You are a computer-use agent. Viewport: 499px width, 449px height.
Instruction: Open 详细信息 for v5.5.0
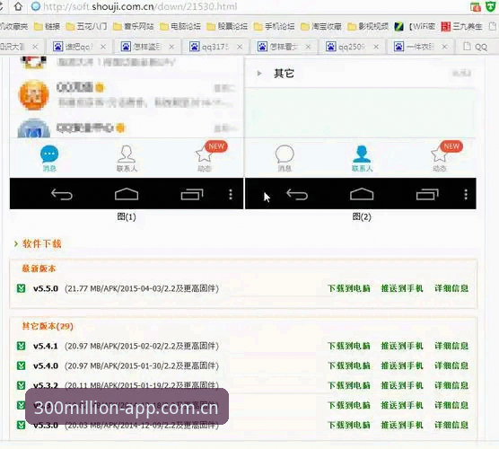point(451,288)
